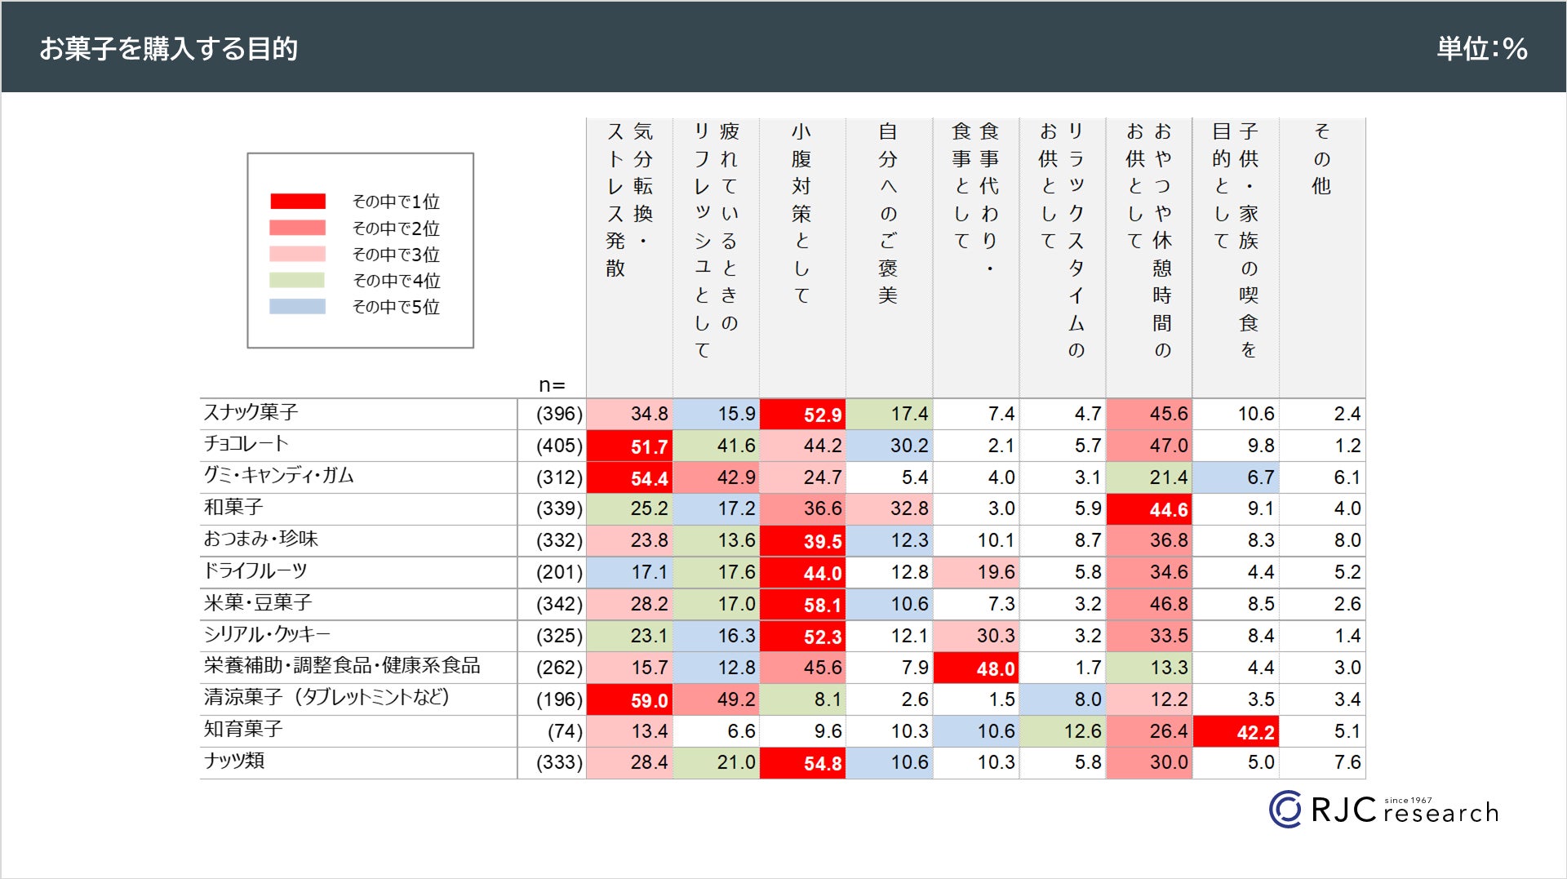Click the red 52.9 cell in スナック菓子 row
Image resolution: width=1567 pixels, height=879 pixels.
[802, 414]
